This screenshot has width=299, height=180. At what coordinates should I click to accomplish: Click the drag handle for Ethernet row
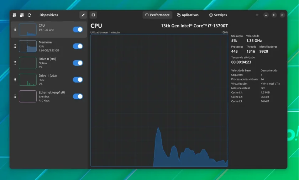tap(15, 96)
